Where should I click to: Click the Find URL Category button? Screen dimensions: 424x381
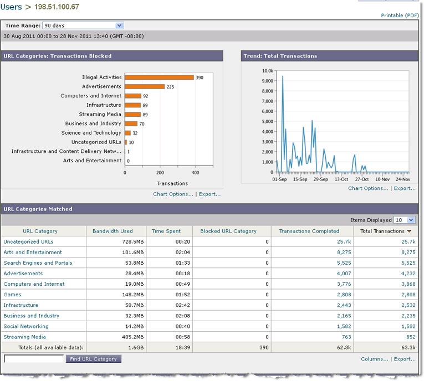pyautogui.click(x=93, y=359)
